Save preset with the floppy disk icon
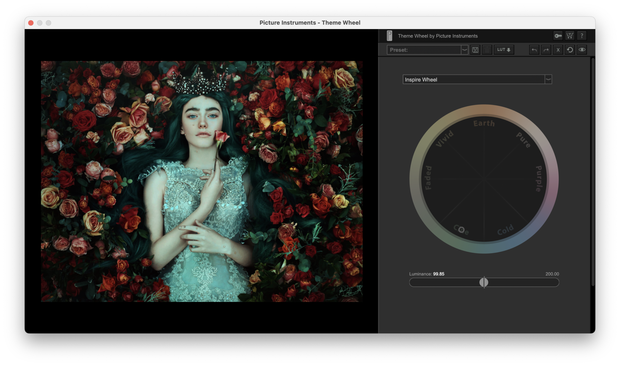This screenshot has width=620, height=366. pos(475,50)
